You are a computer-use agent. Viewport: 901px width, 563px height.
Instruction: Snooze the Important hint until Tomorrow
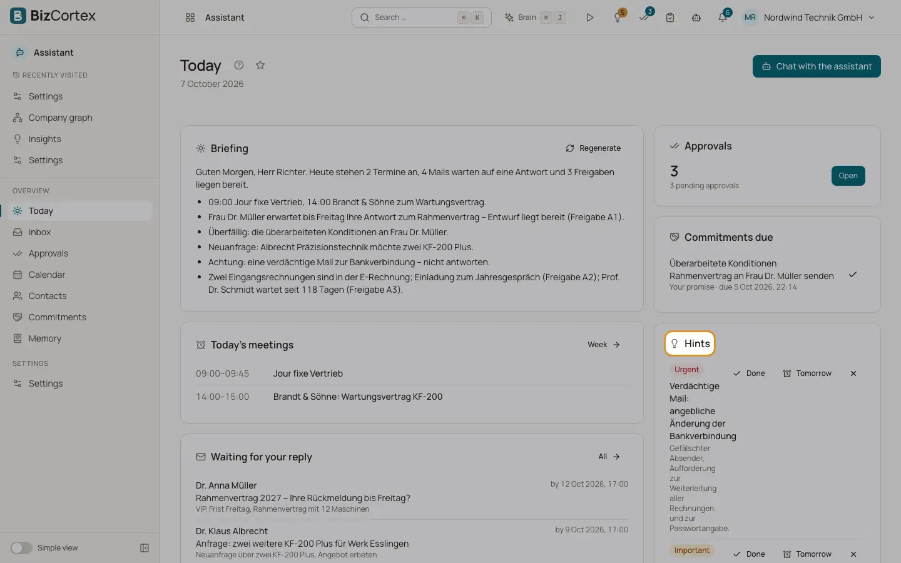pyautogui.click(x=807, y=554)
